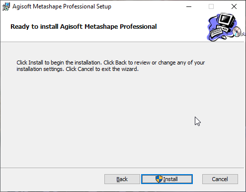Open the installer icon menu in title bar
Image resolution: width=246 pixels, height=192 pixels.
point(6,6)
